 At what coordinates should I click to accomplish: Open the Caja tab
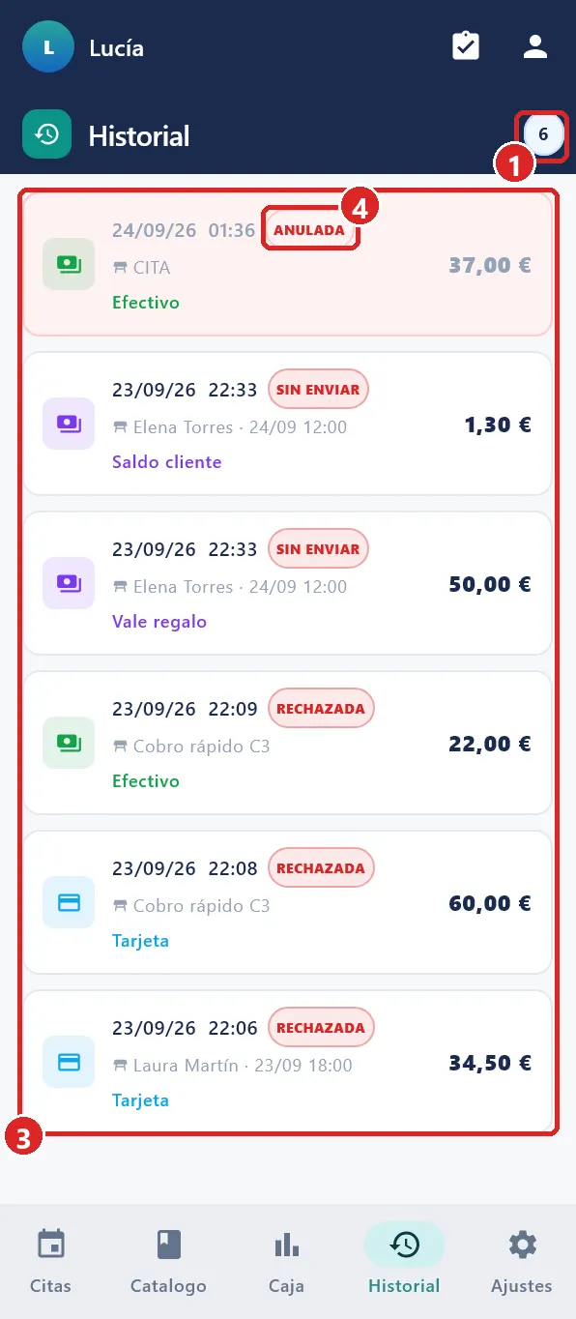point(286,1261)
